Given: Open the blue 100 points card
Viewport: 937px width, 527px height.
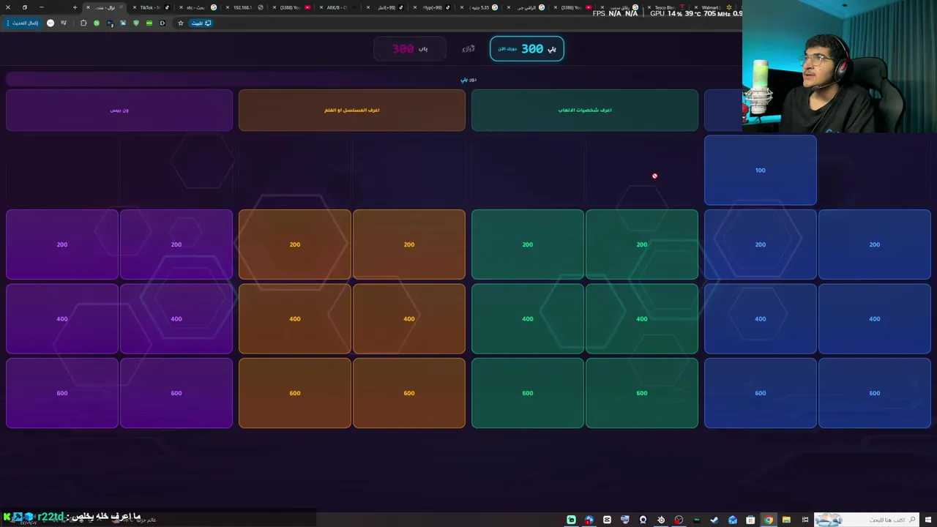Looking at the screenshot, I should pyautogui.click(x=760, y=170).
